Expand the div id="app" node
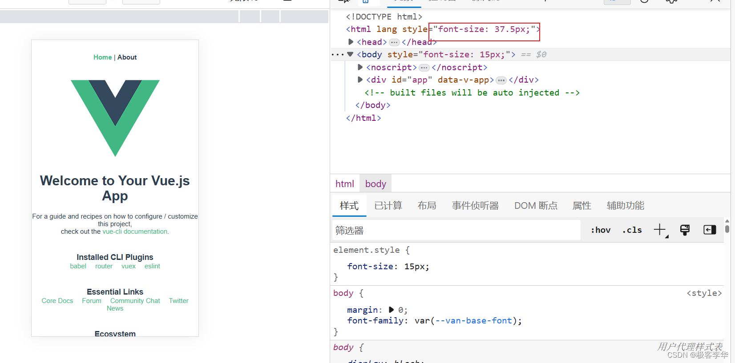 tap(360, 80)
